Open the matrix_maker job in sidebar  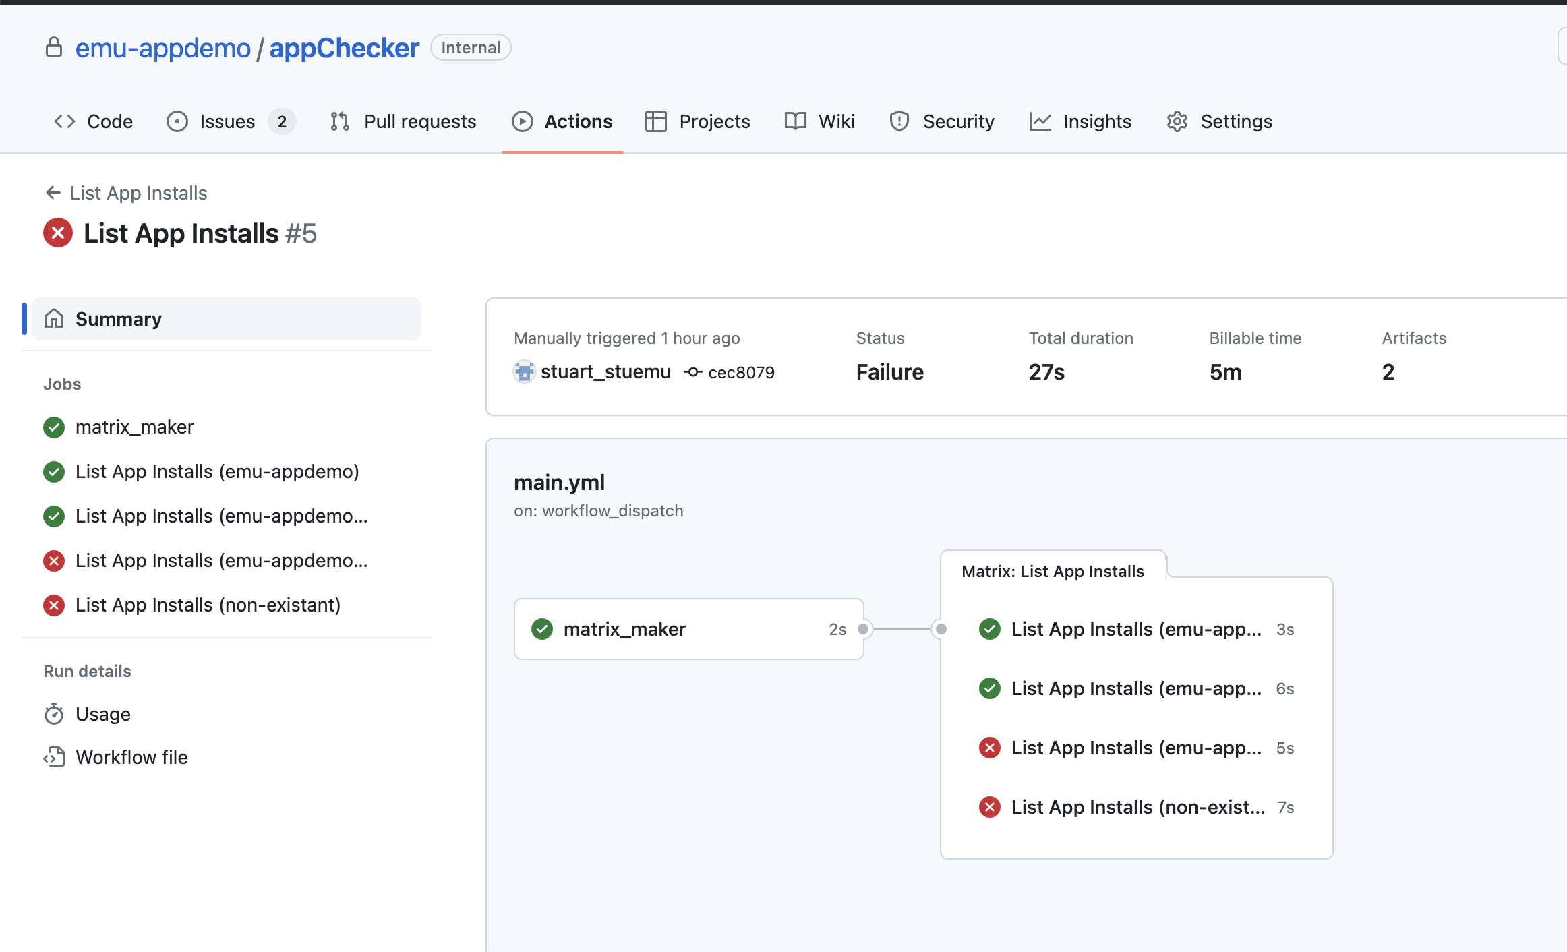pos(134,427)
